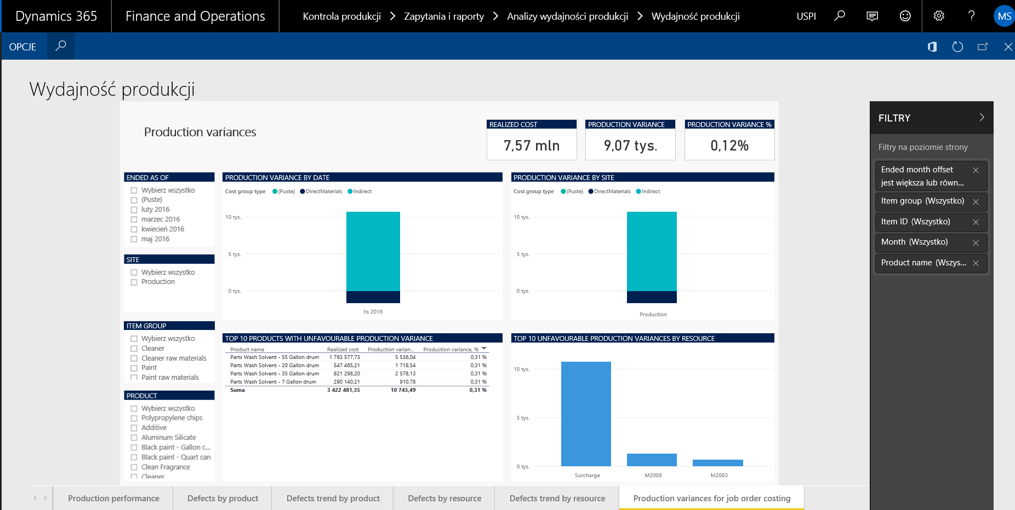Screen dimensions: 1015x510
Task: Open search in the top navigation bar
Action: pos(839,16)
